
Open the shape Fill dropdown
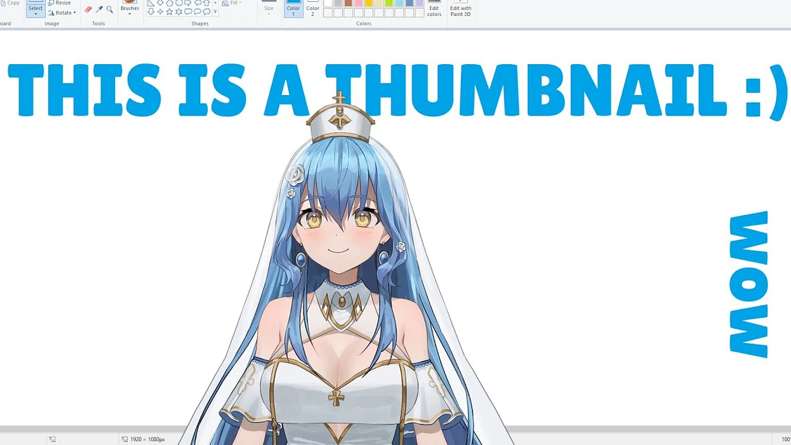[231, 3]
